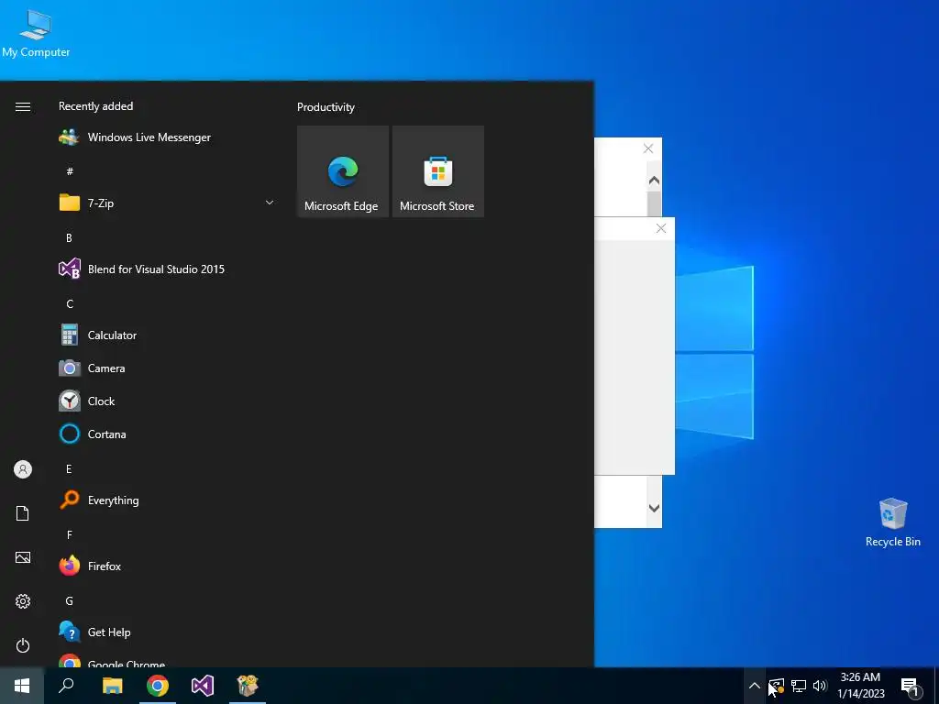
Task: Open taskbar Search magnifier
Action: pyautogui.click(x=66, y=686)
